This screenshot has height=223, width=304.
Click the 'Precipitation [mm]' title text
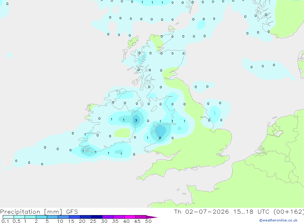click(31, 212)
